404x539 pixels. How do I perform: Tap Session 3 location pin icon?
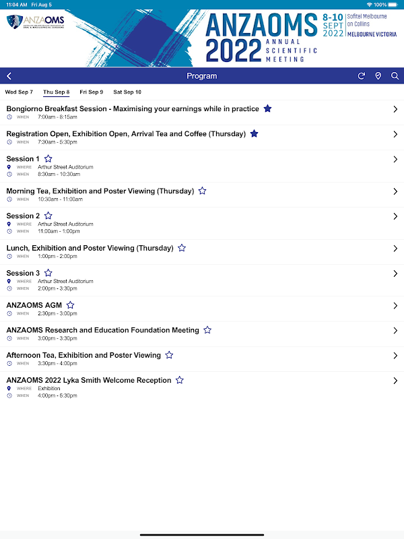(9, 281)
